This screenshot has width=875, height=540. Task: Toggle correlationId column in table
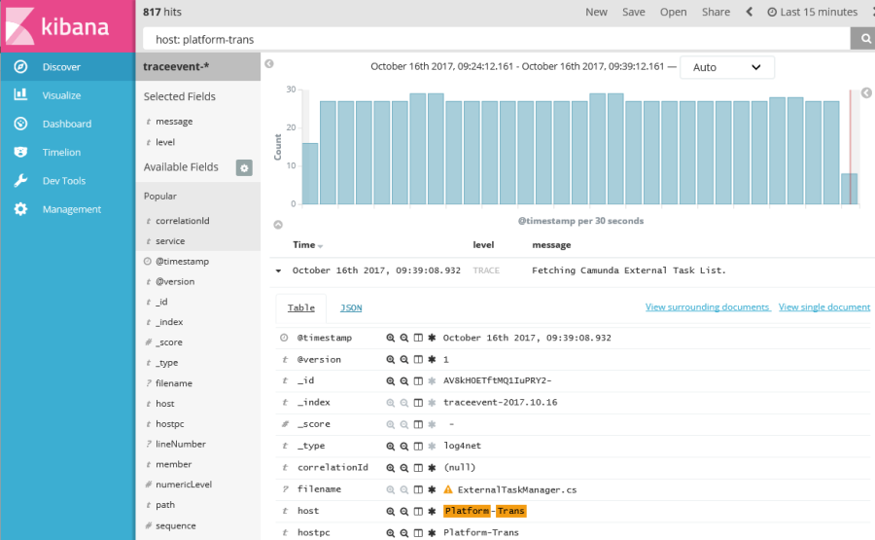[418, 468]
